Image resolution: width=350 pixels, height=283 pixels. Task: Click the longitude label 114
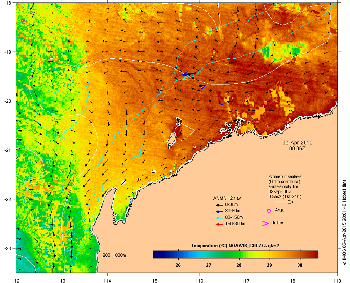tap(108, 281)
